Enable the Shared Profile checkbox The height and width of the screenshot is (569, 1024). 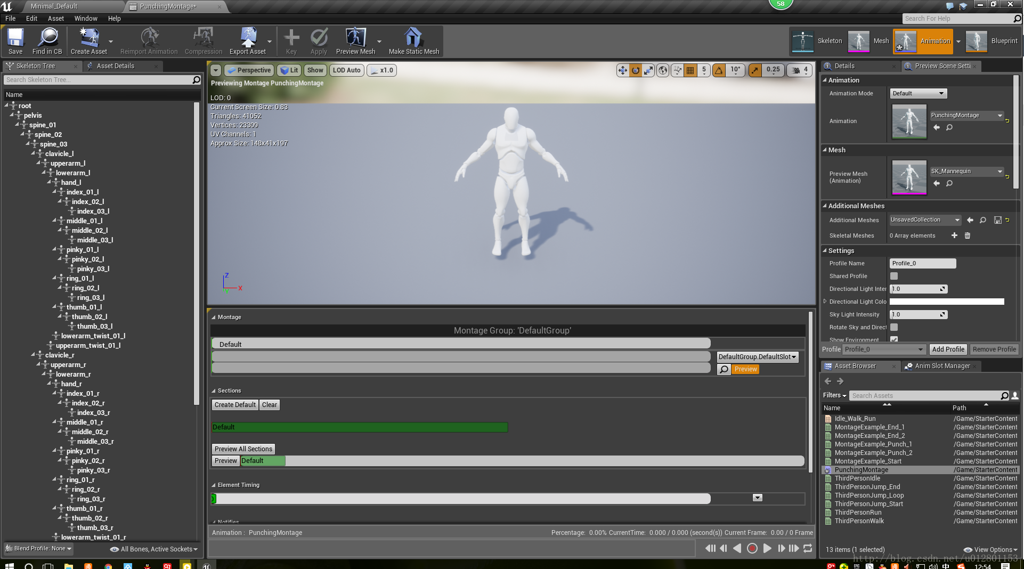[x=893, y=276]
